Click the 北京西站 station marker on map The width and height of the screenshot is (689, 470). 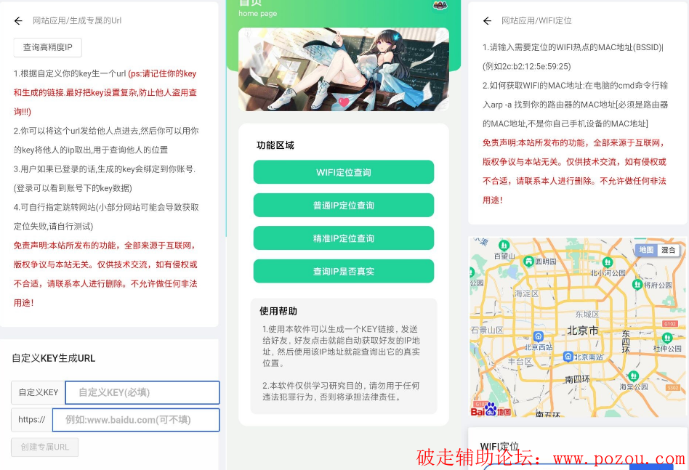click(538, 336)
